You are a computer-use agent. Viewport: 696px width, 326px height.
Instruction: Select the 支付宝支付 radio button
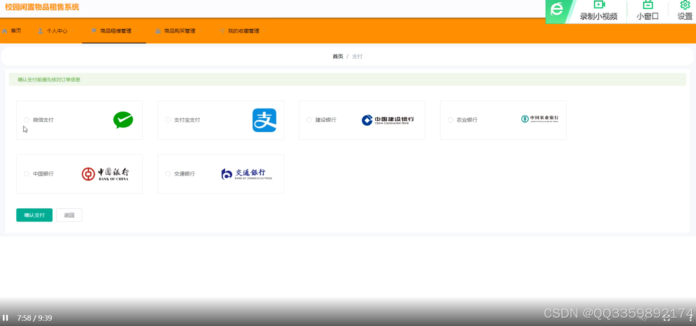pos(168,120)
